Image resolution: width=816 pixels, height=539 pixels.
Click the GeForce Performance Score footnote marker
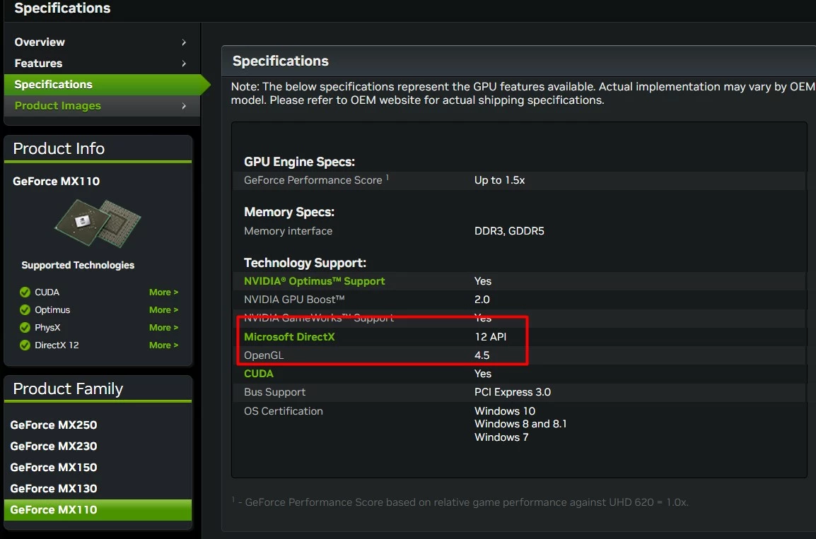click(x=387, y=177)
